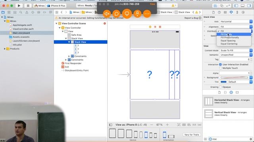This screenshot has width=254, height=142.
Task: Toggle the debug area visibility
Action: [242, 6]
